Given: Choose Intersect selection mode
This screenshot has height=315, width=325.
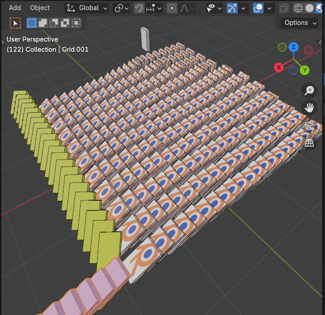Looking at the screenshot, I should [76, 23].
